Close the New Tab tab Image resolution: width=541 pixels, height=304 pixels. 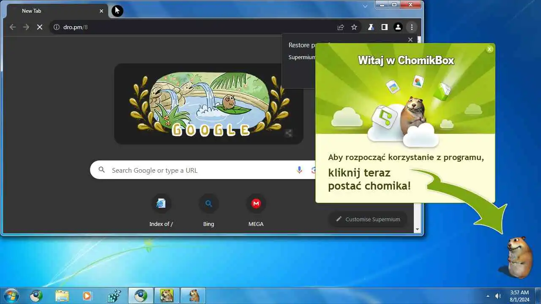[101, 11]
